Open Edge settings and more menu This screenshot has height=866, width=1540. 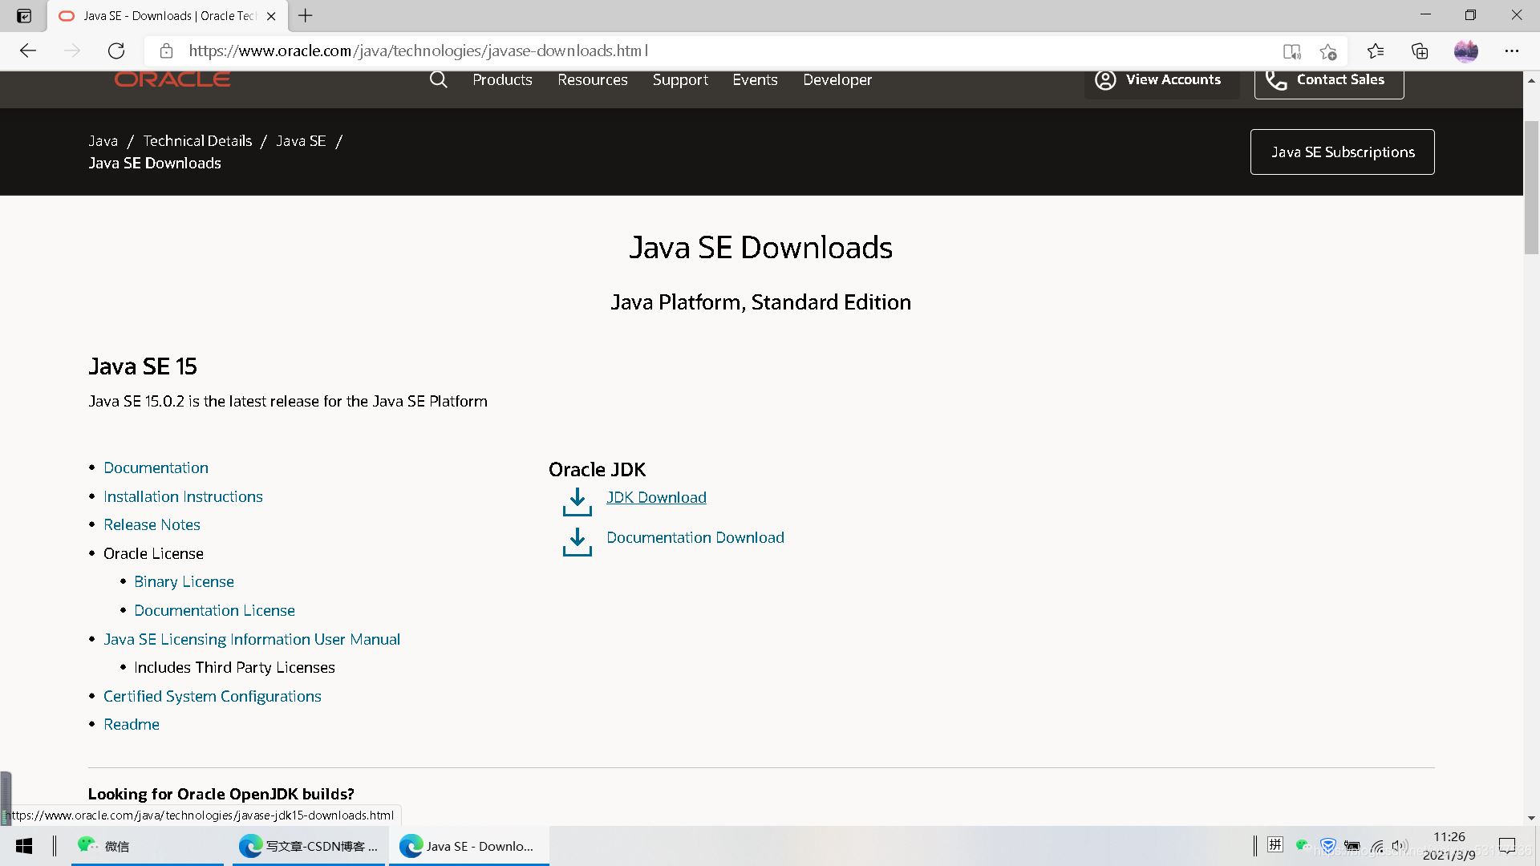[1512, 51]
